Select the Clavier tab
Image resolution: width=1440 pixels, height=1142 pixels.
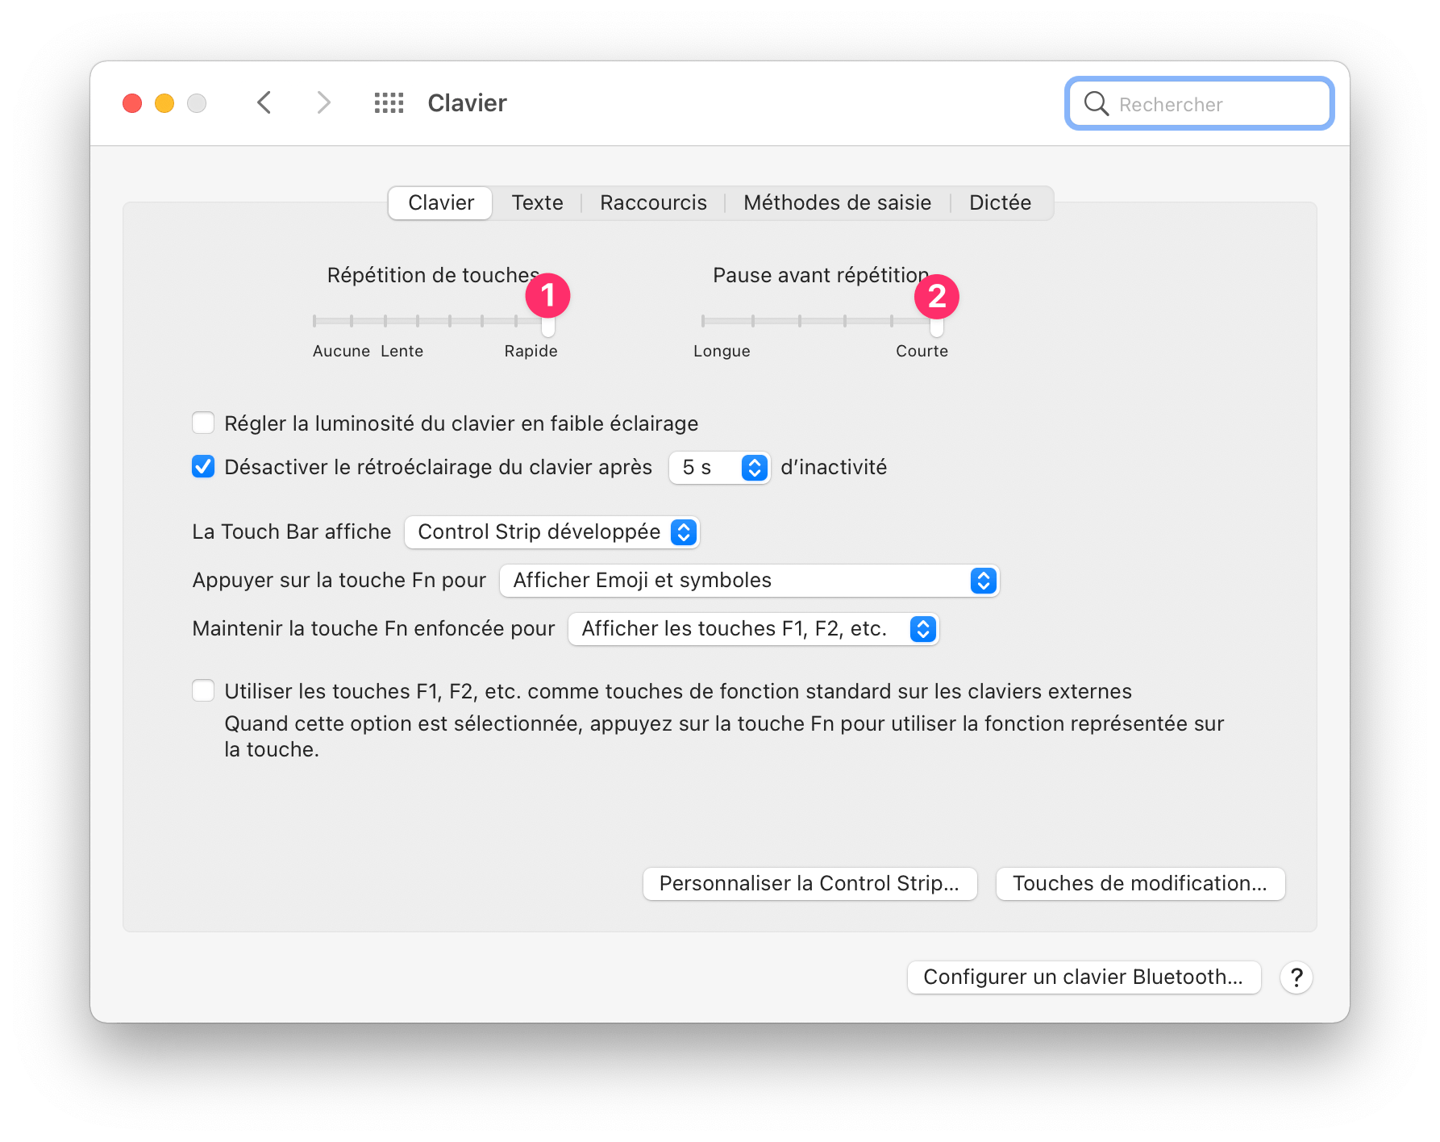[x=440, y=203]
